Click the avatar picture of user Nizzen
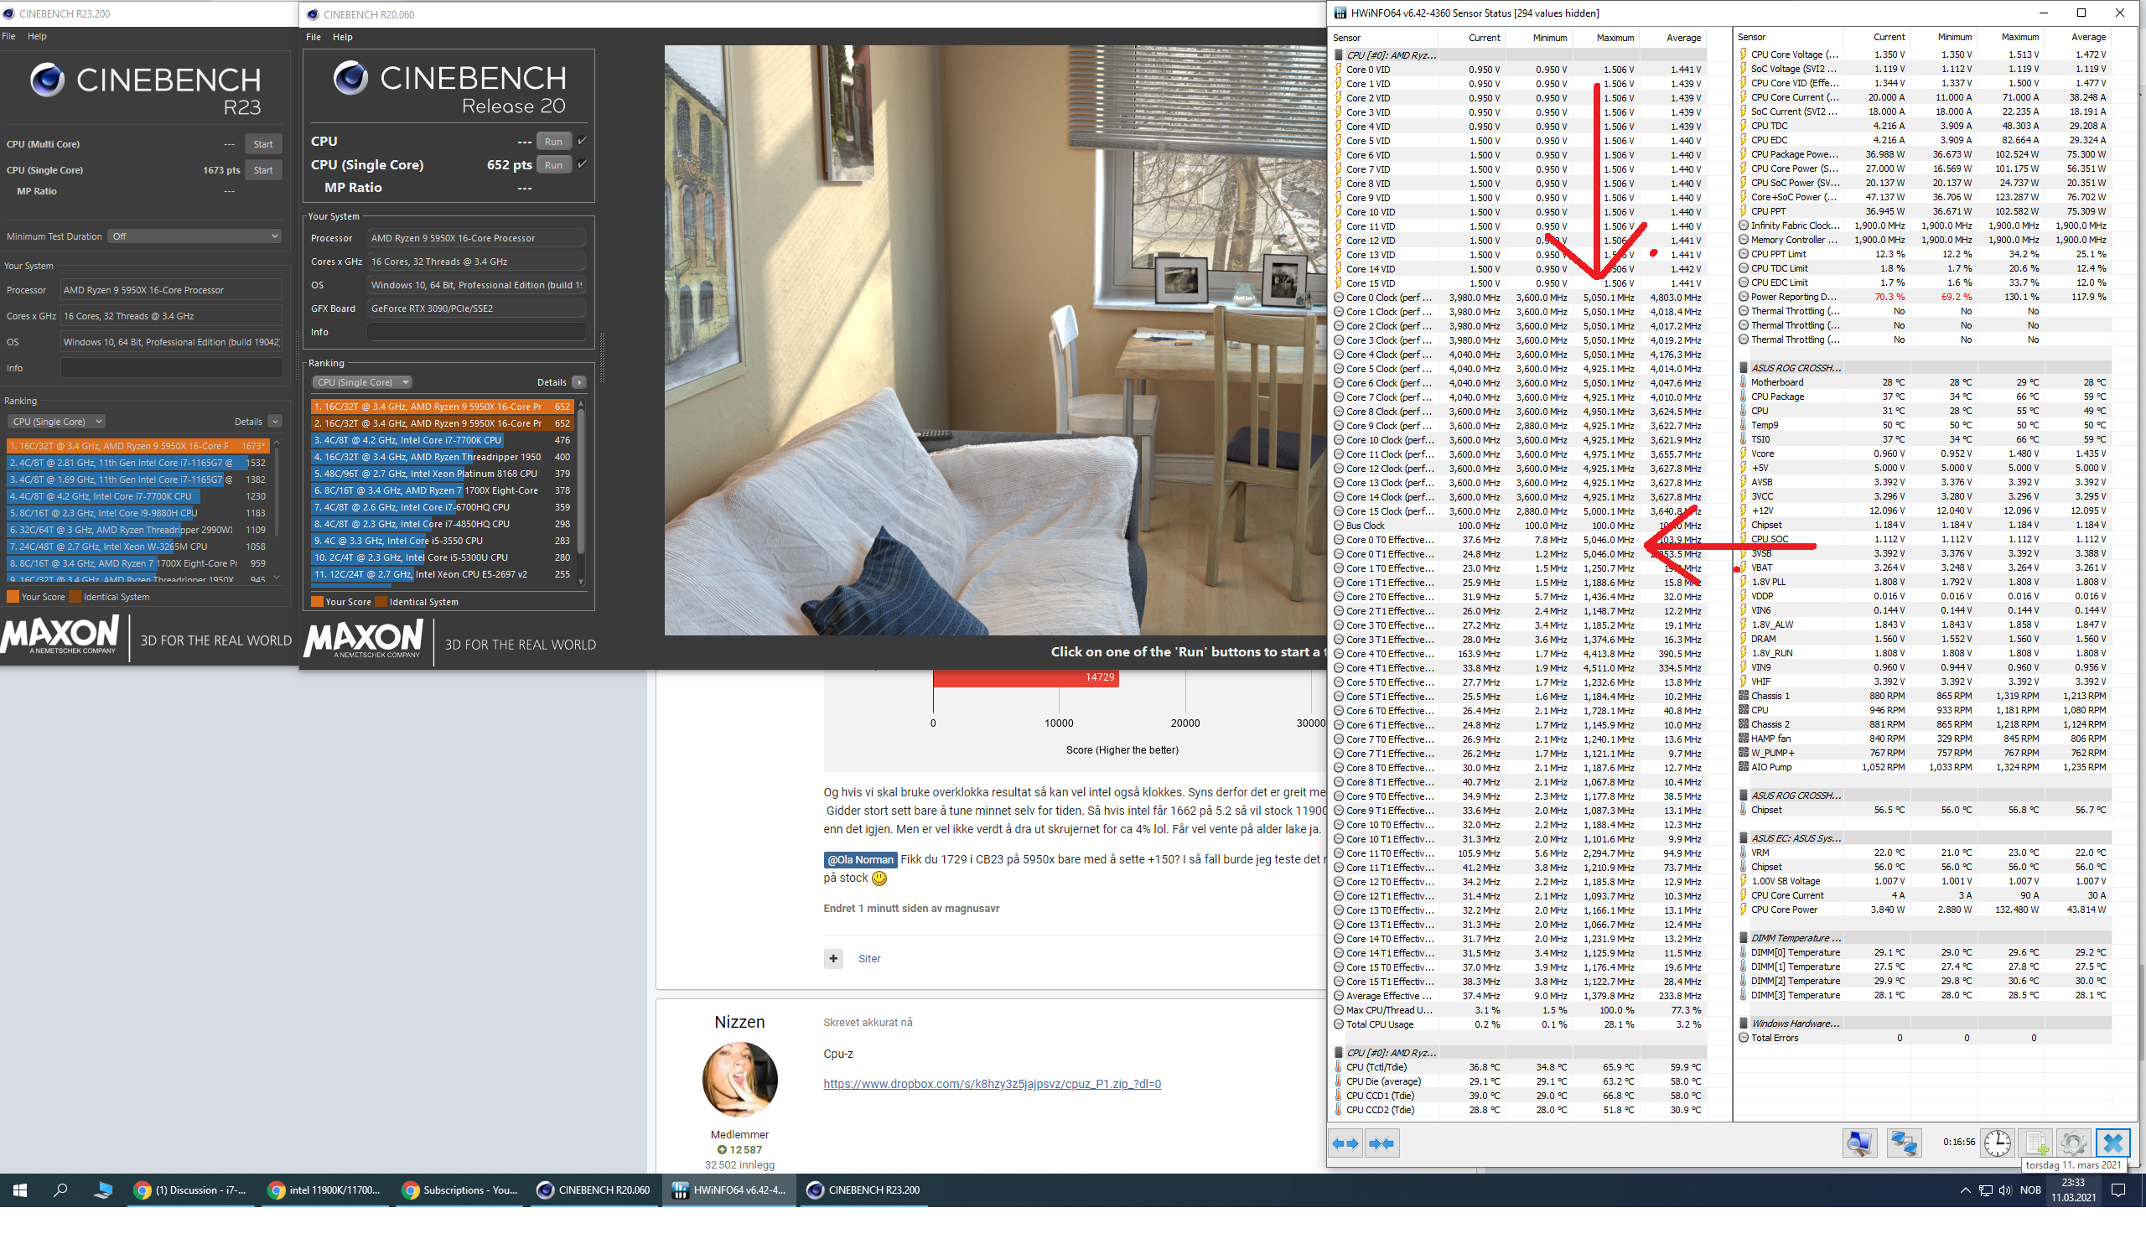Image resolution: width=2146 pixels, height=1244 pixels. click(x=739, y=1080)
